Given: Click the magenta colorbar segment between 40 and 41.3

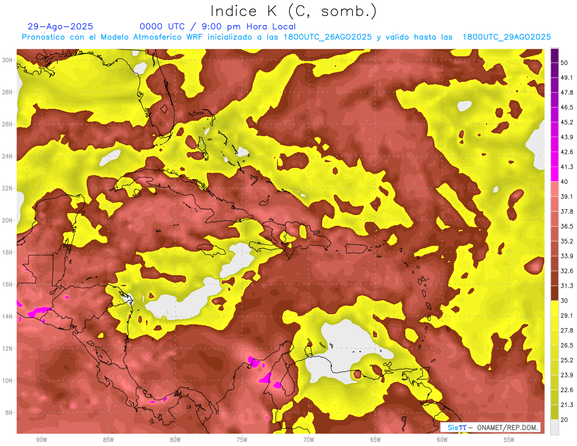Looking at the screenshot, I should 554,174.
